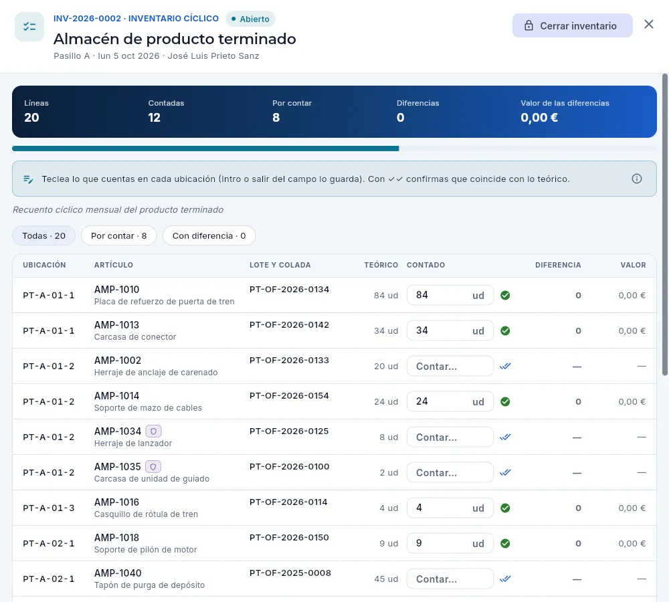Click the Ubicación column header
669x602 pixels.
[x=44, y=265]
